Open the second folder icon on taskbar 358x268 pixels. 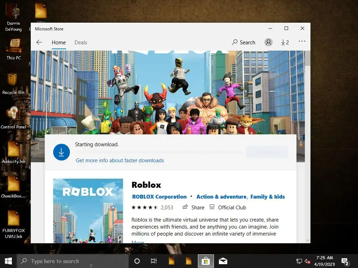coord(188,261)
